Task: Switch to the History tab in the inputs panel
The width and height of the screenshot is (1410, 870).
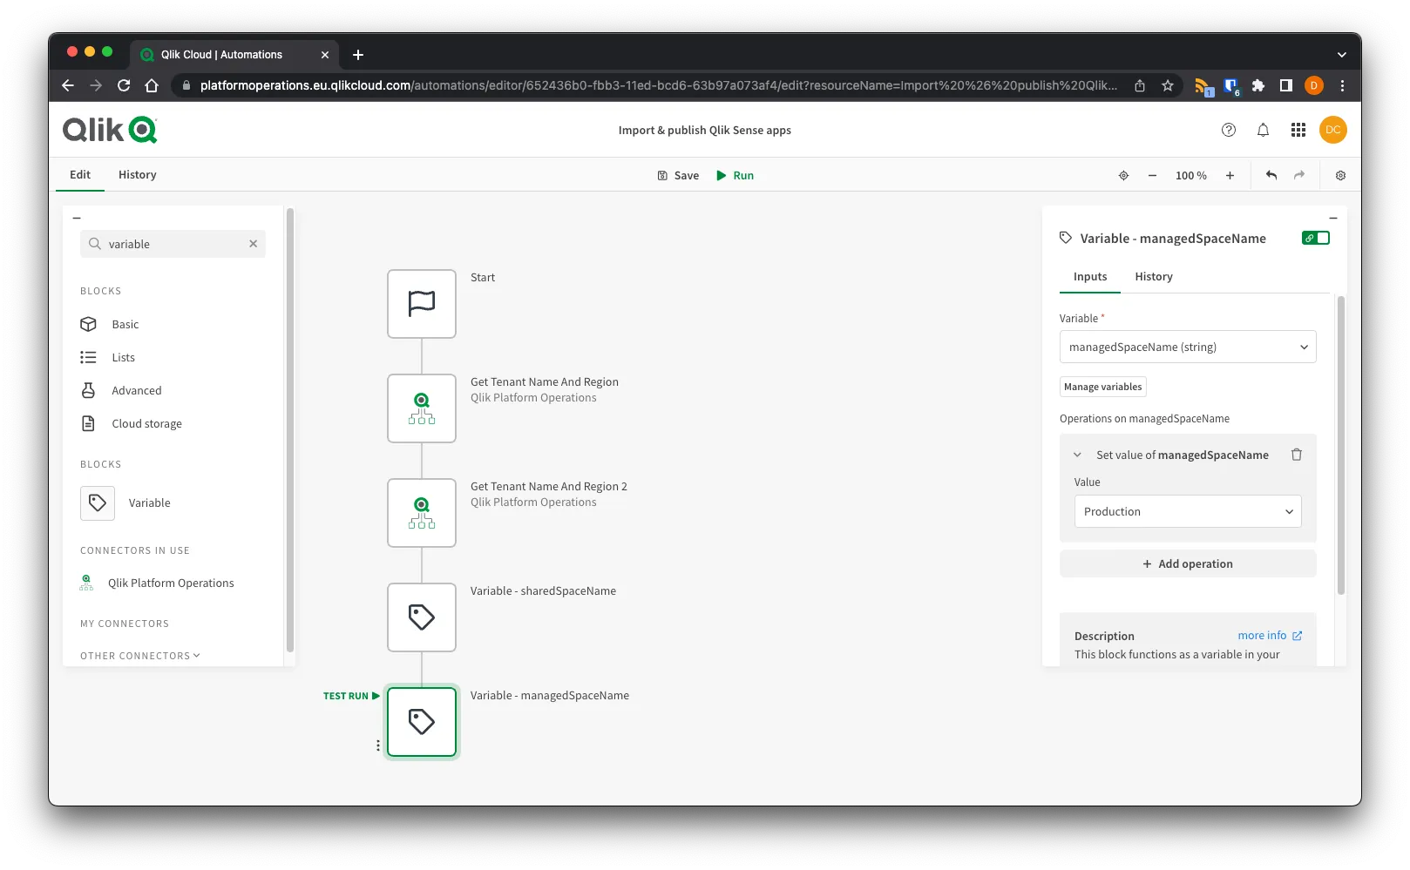Action: (x=1153, y=276)
